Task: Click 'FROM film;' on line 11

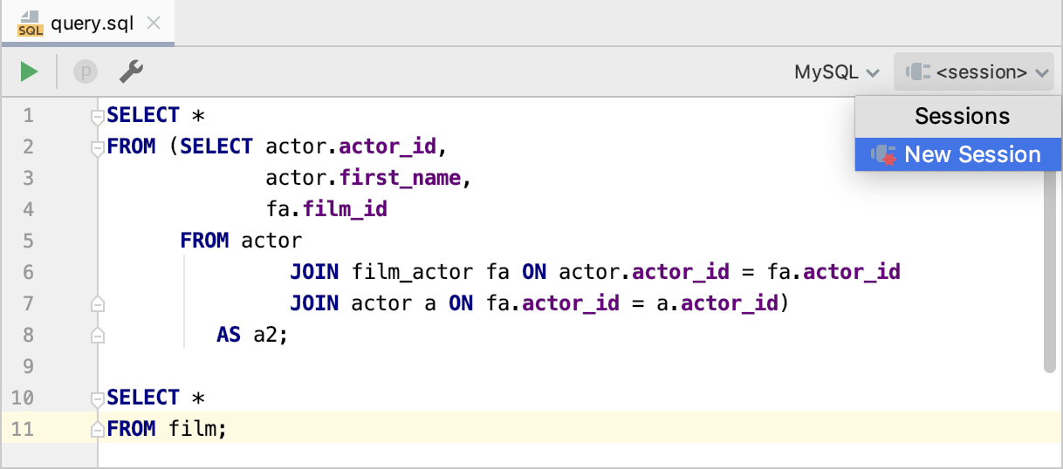Action: [x=167, y=429]
